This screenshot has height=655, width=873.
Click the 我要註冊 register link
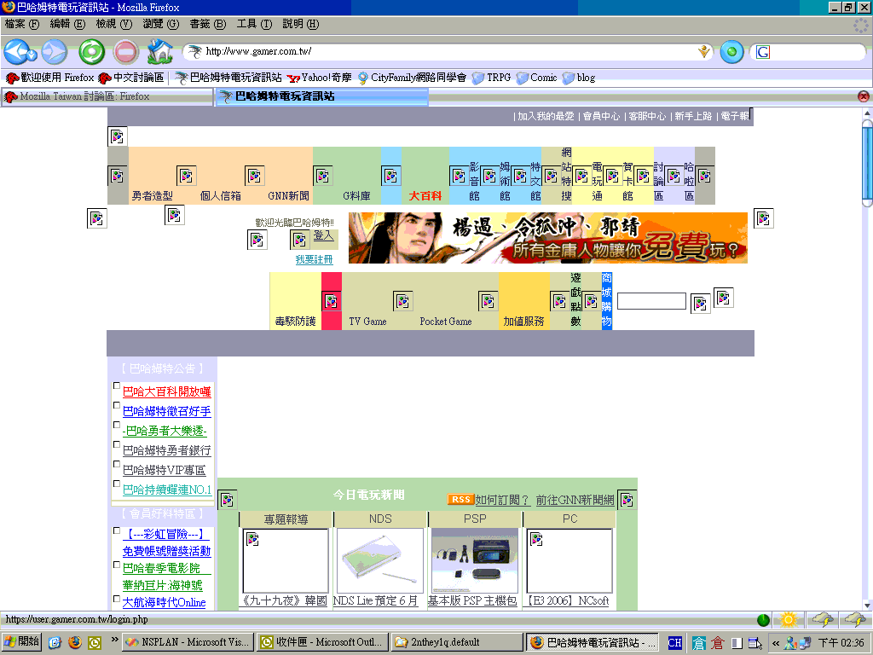314,259
